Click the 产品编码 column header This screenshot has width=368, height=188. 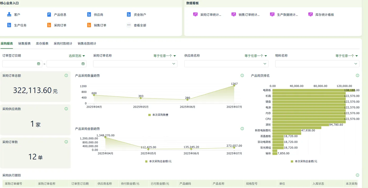[x=194, y=184]
